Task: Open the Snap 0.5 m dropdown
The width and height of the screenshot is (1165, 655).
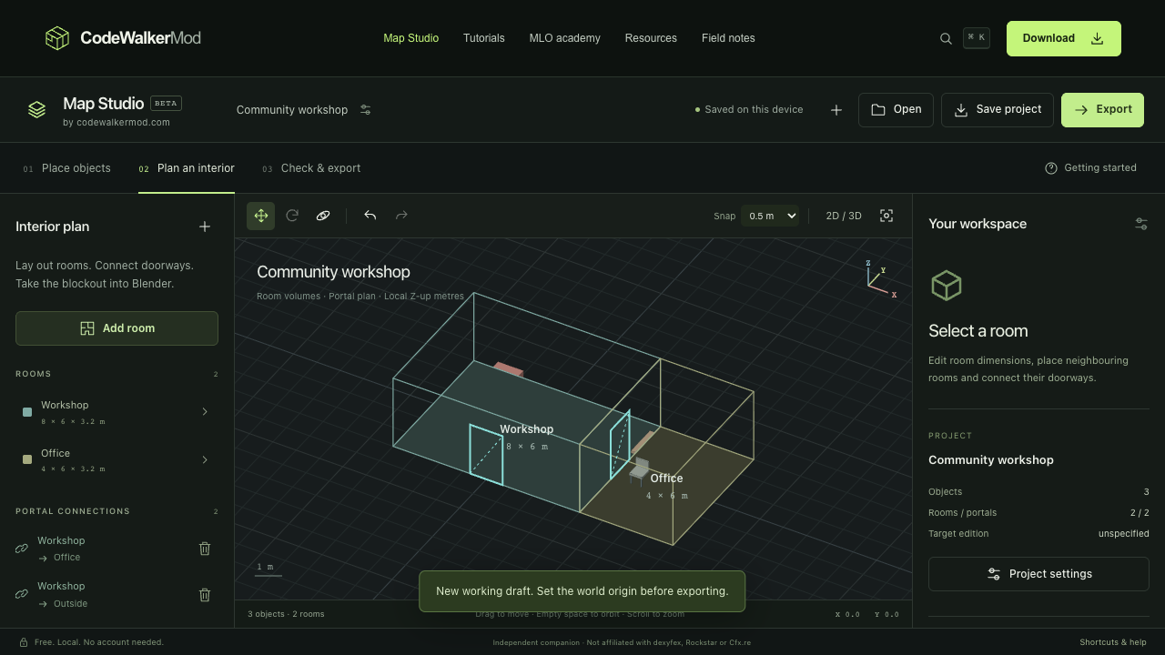Action: [x=770, y=216]
